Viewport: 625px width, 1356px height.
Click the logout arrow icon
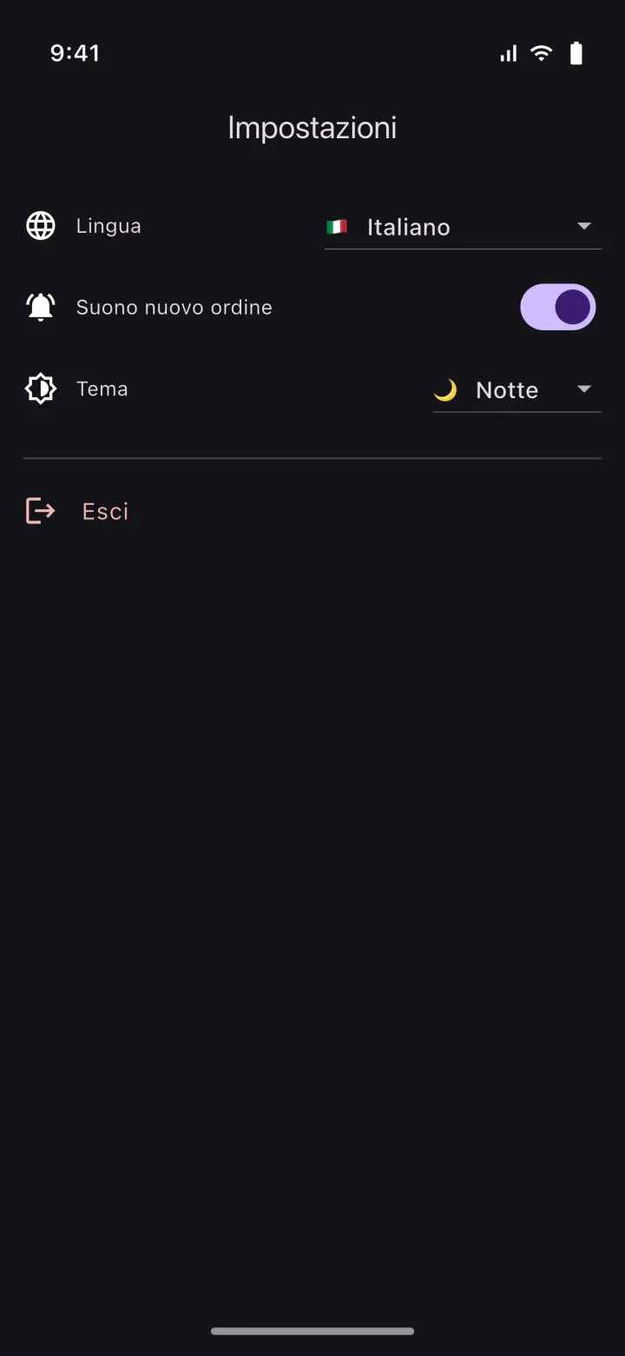coord(41,510)
